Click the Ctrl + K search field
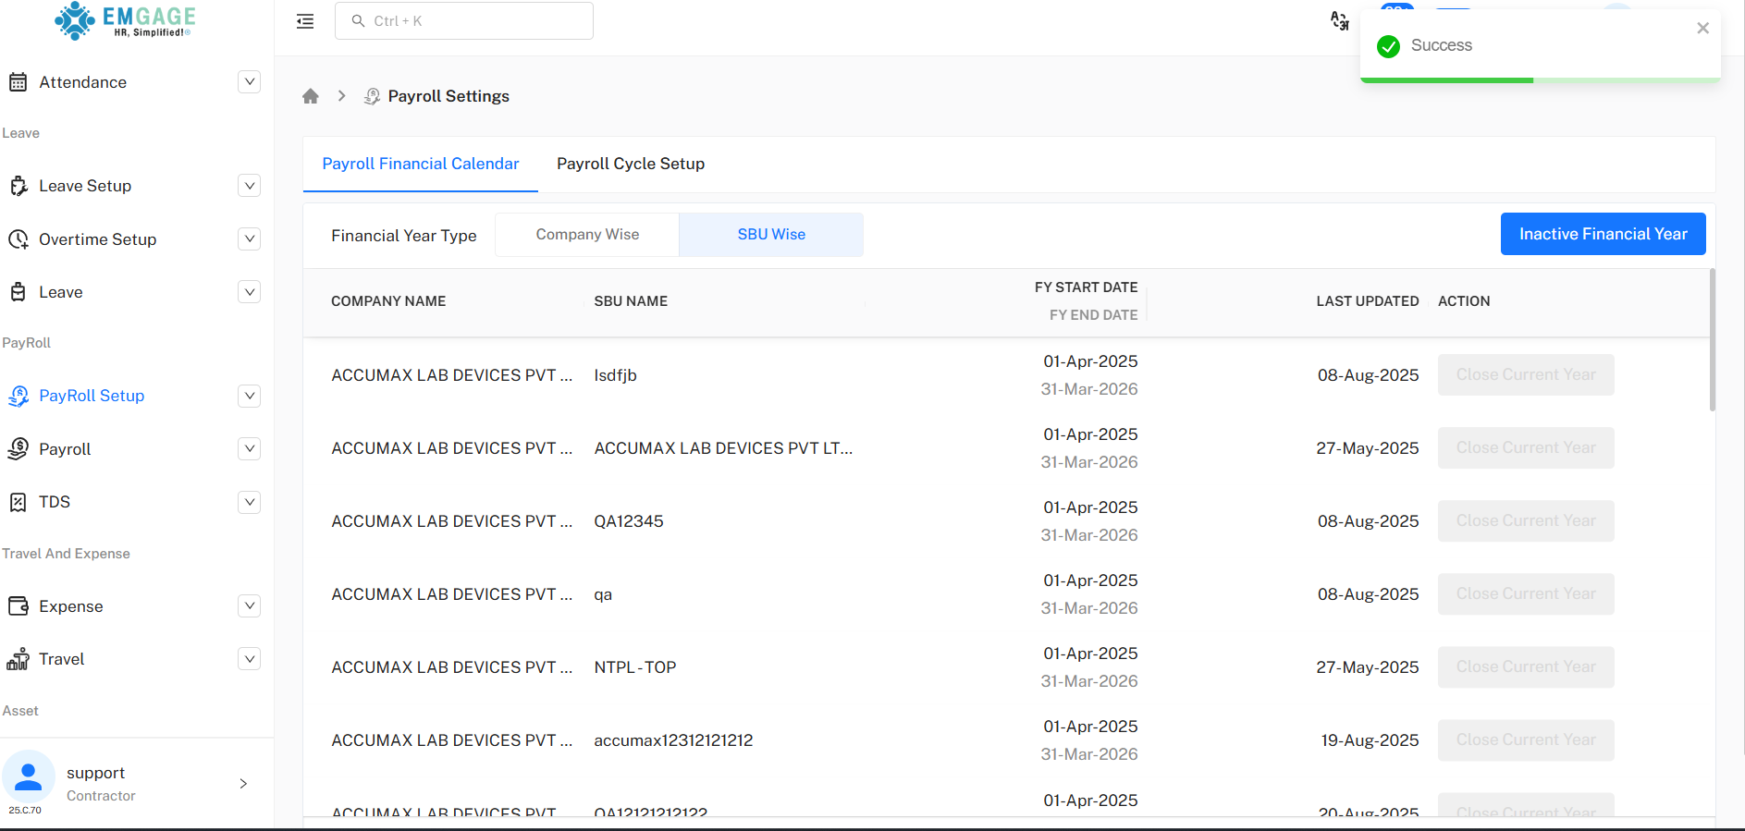The image size is (1745, 831). (x=464, y=21)
